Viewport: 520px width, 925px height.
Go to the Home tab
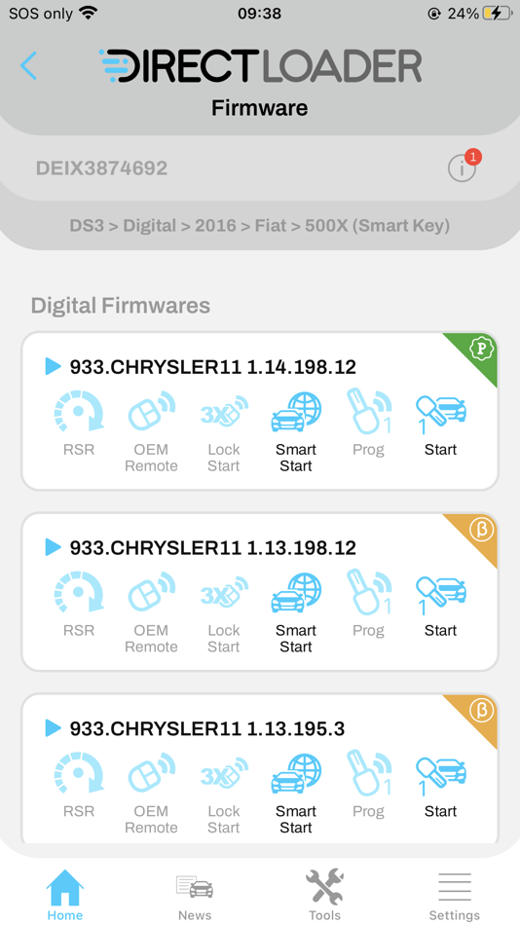(x=65, y=894)
